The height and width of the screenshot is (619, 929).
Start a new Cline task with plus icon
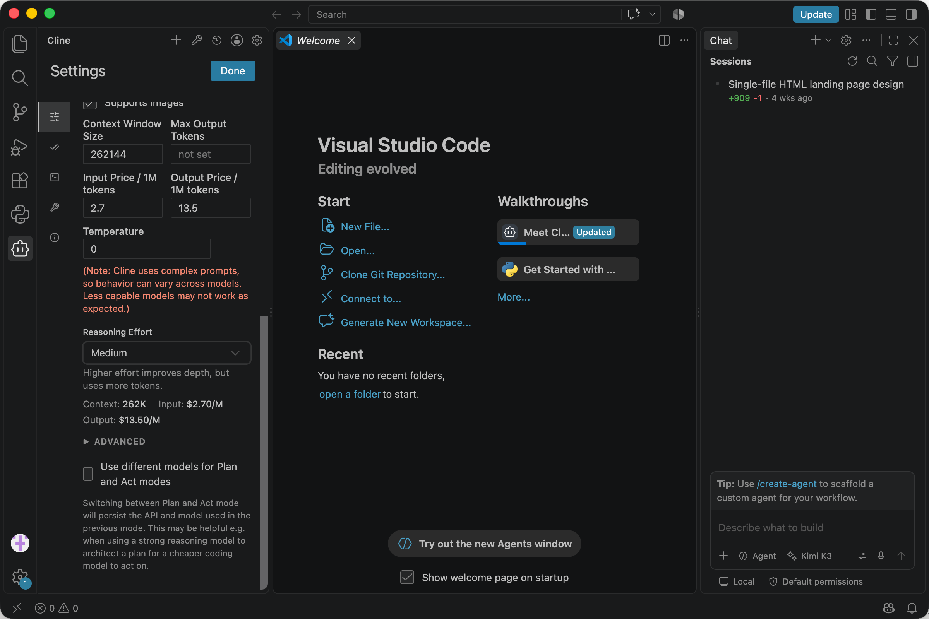click(x=176, y=40)
